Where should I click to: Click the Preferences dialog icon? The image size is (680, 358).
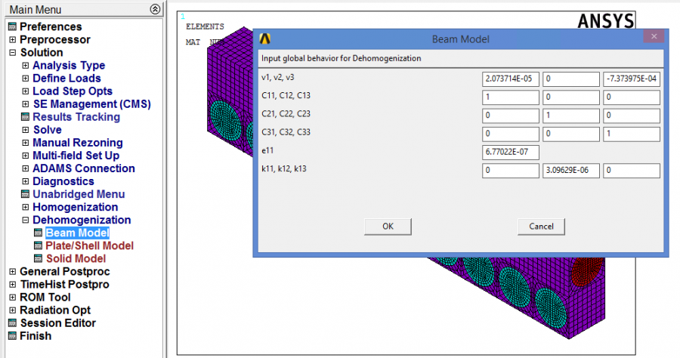click(x=13, y=26)
